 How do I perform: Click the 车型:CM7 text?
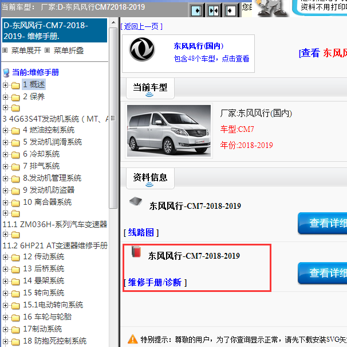(x=237, y=129)
